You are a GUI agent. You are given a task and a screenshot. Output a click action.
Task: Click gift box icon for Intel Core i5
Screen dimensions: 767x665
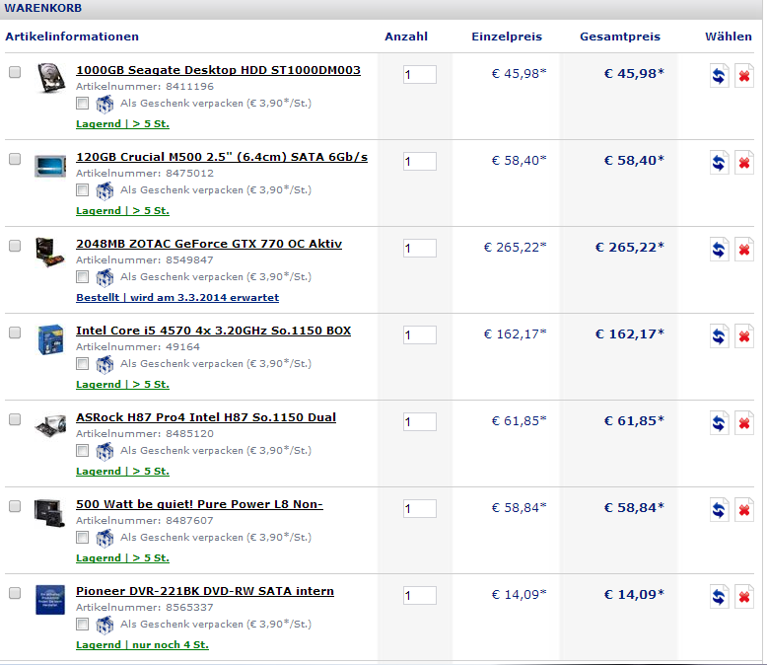click(105, 364)
